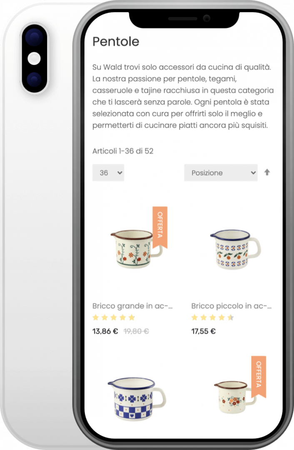Click the blue checkered clover mug image
This screenshot has width=294, height=450.
point(137,399)
